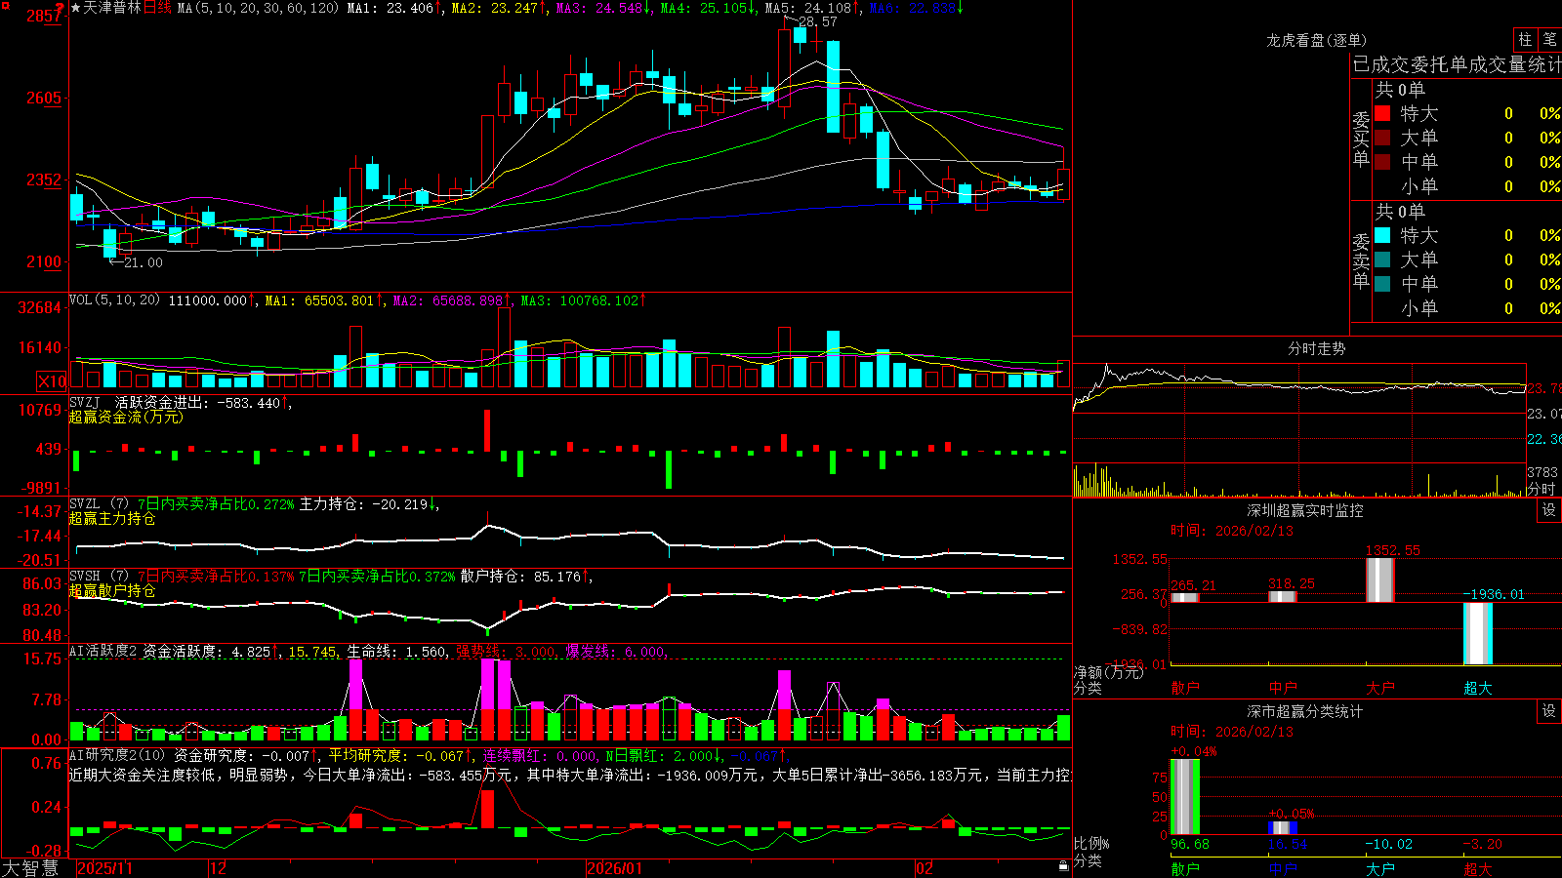Select the 2025/11 date marker on the timeline
This screenshot has height=878, width=1562.
(104, 868)
